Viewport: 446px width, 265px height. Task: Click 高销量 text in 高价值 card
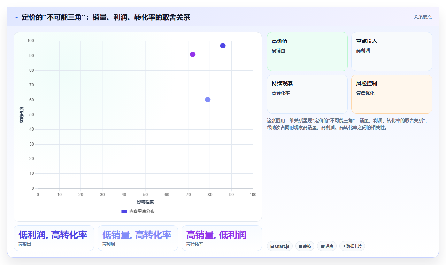(278, 50)
